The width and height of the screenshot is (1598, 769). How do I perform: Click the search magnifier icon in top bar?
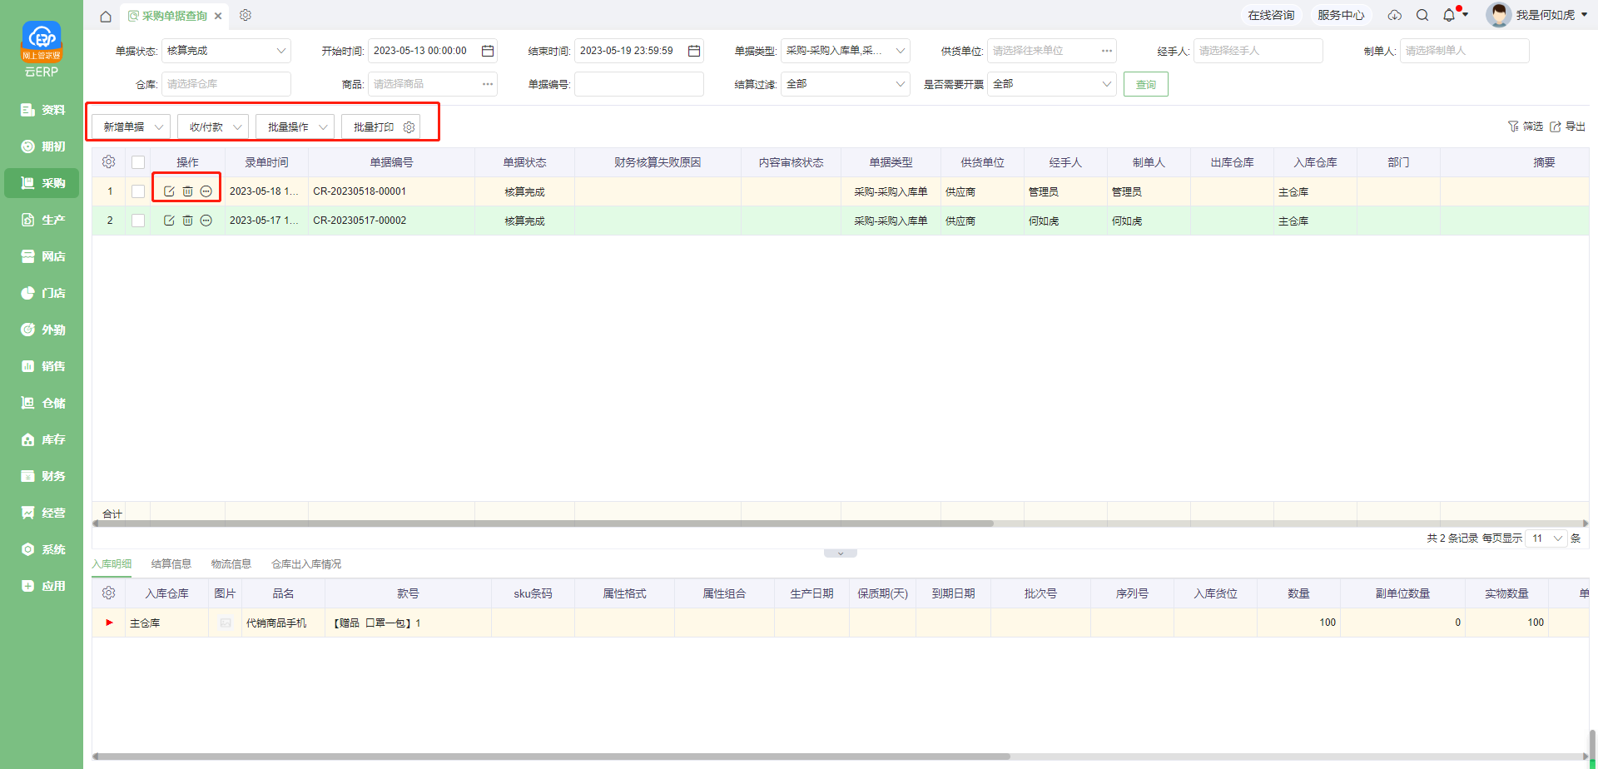point(1422,15)
